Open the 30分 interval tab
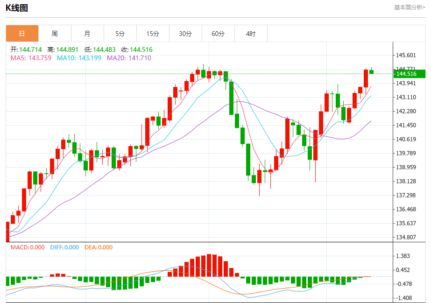Image resolution: width=431 pixels, height=303 pixels. tap(185, 34)
